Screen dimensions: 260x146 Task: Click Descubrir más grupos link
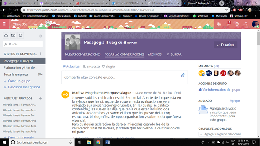pos(22,87)
